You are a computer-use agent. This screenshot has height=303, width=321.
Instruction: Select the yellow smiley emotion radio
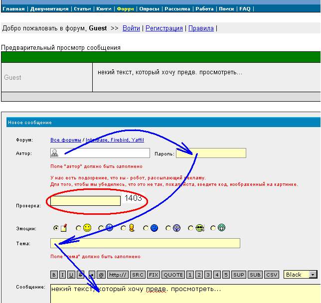click(78, 228)
